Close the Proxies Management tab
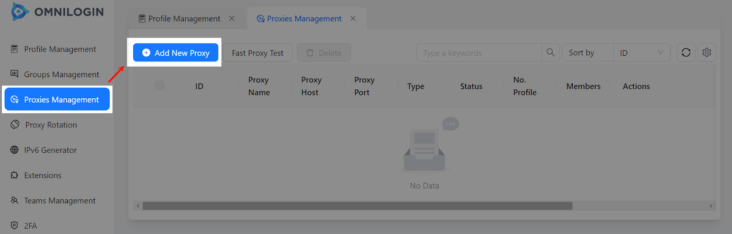Image resolution: width=732 pixels, height=234 pixels. point(353,18)
